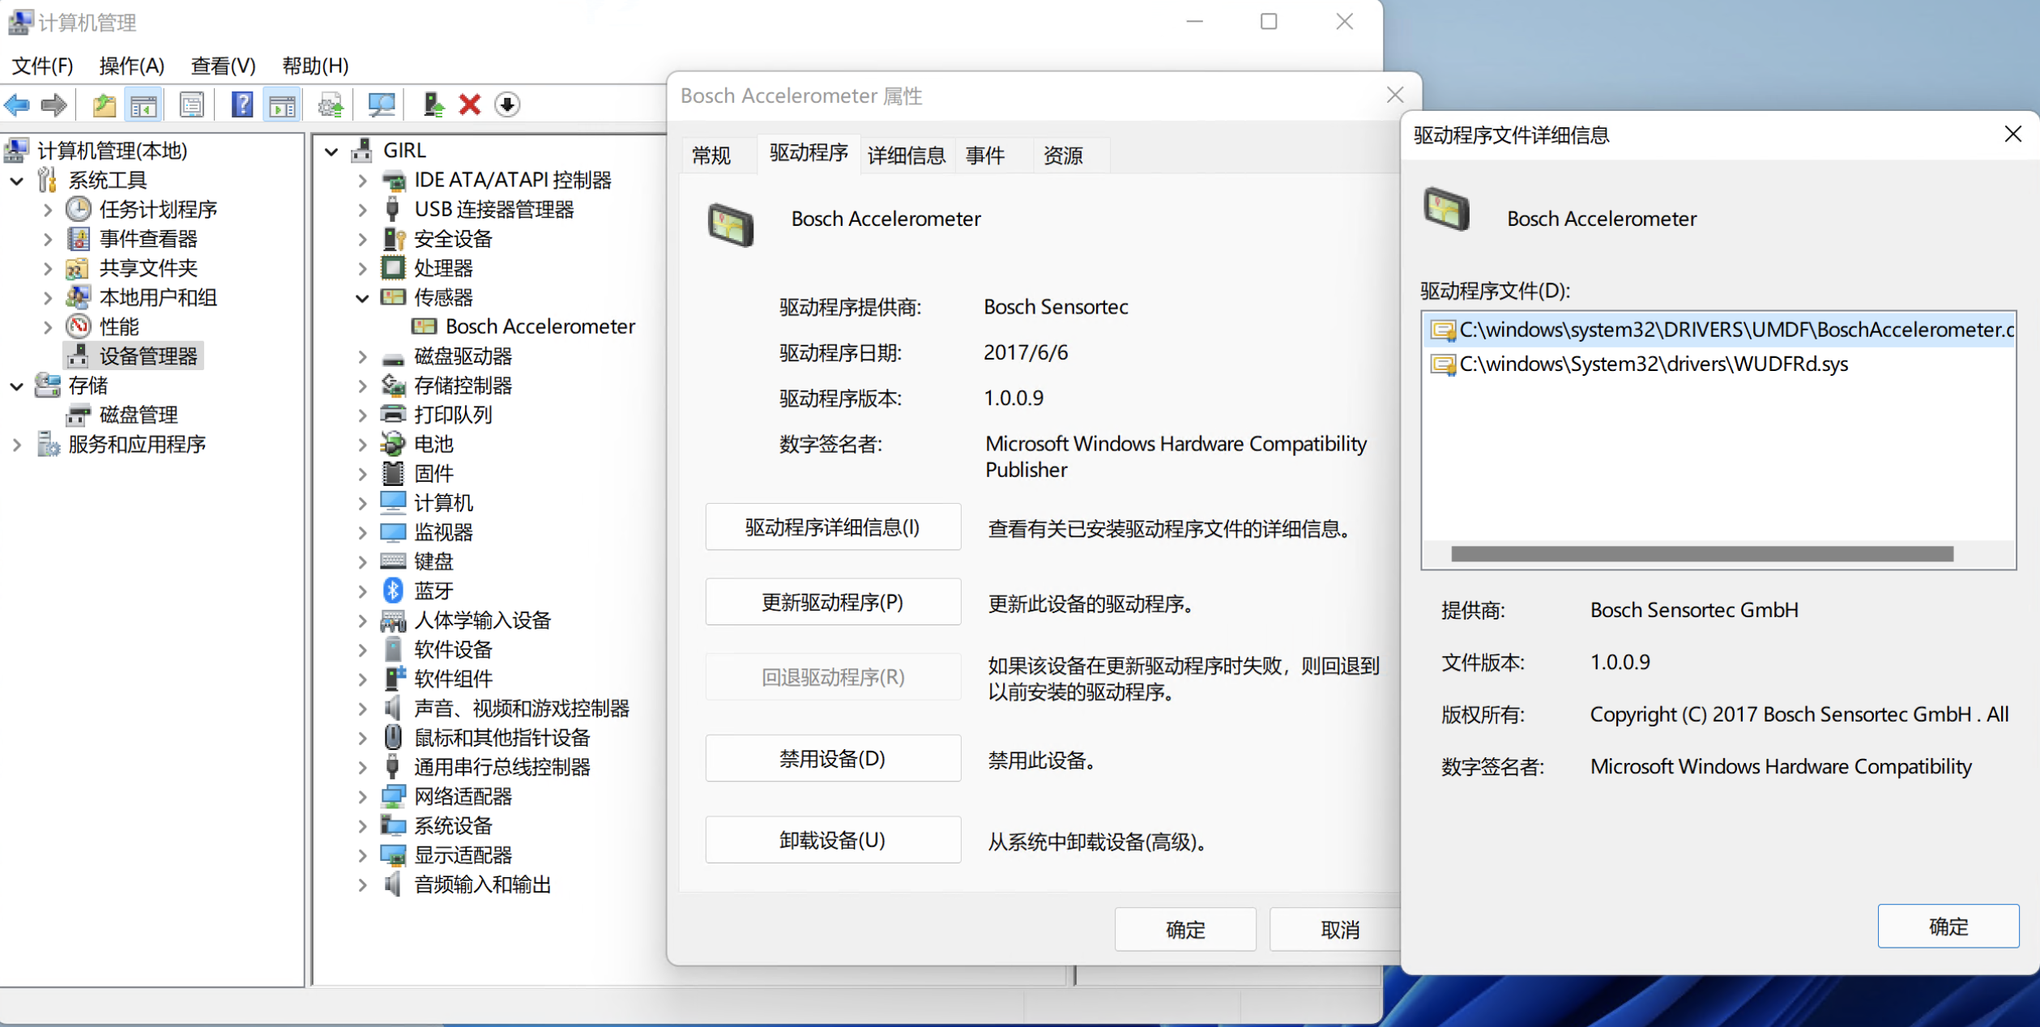Click the up-one-level folder toolbar icon
Image resolution: width=2040 pixels, height=1027 pixels.
[105, 104]
